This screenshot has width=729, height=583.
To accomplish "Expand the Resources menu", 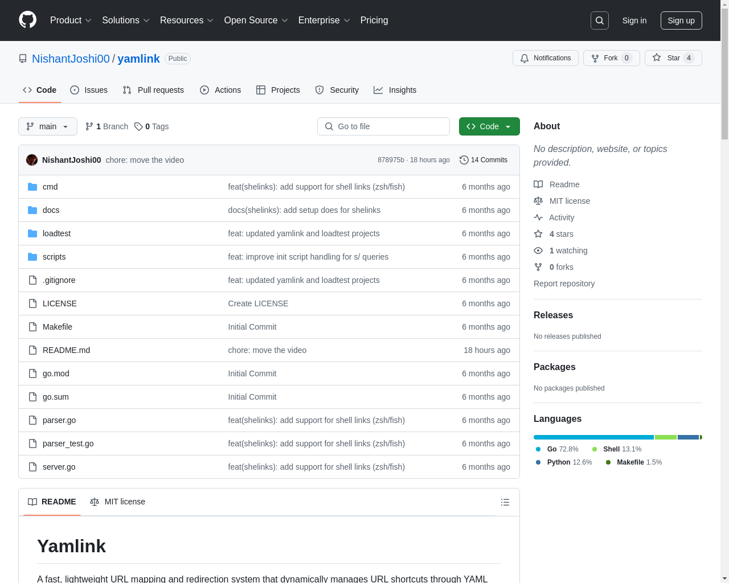I will pos(187,20).
